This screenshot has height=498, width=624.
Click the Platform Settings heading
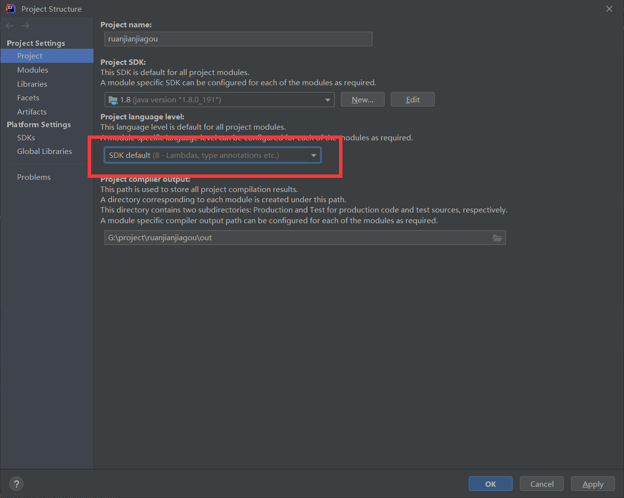pyautogui.click(x=39, y=125)
